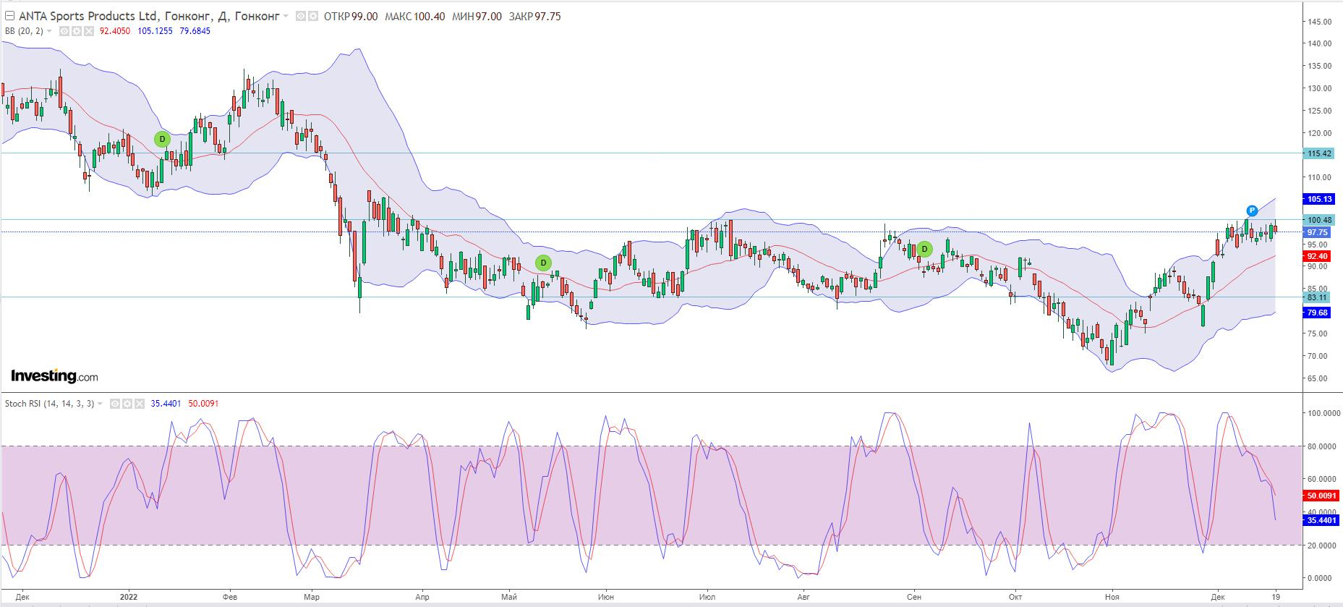
Task: Remove the Stoch RSI indicator
Action: click(x=139, y=404)
